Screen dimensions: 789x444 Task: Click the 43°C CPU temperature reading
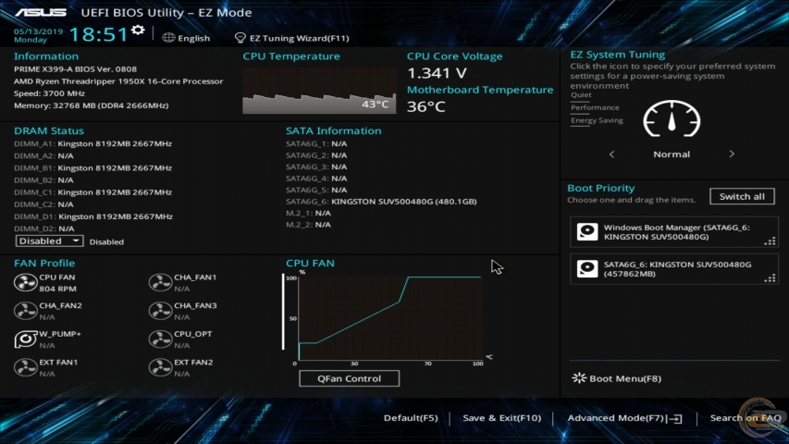[375, 105]
